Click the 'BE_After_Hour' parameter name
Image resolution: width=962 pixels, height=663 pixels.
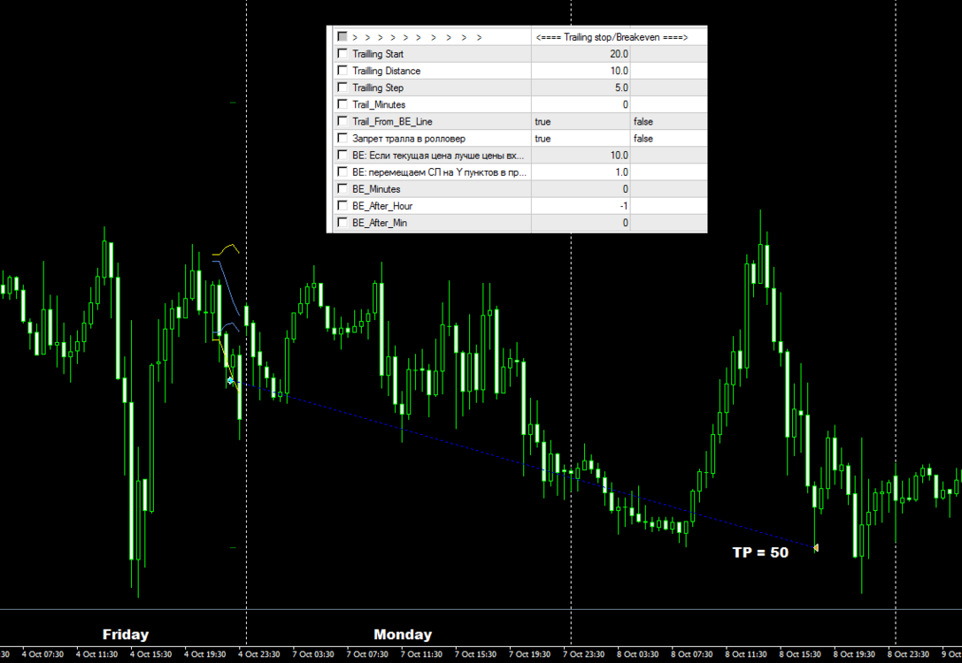382,207
